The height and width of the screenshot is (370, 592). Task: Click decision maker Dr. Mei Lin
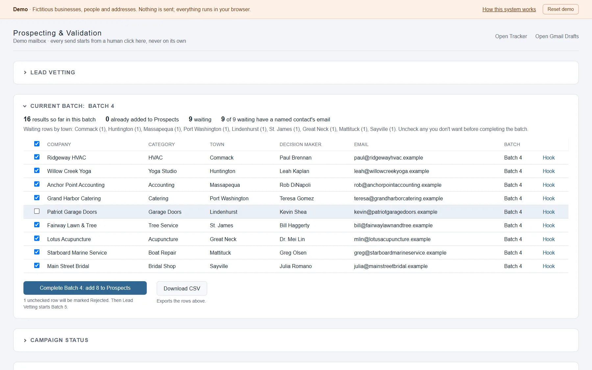click(x=292, y=239)
